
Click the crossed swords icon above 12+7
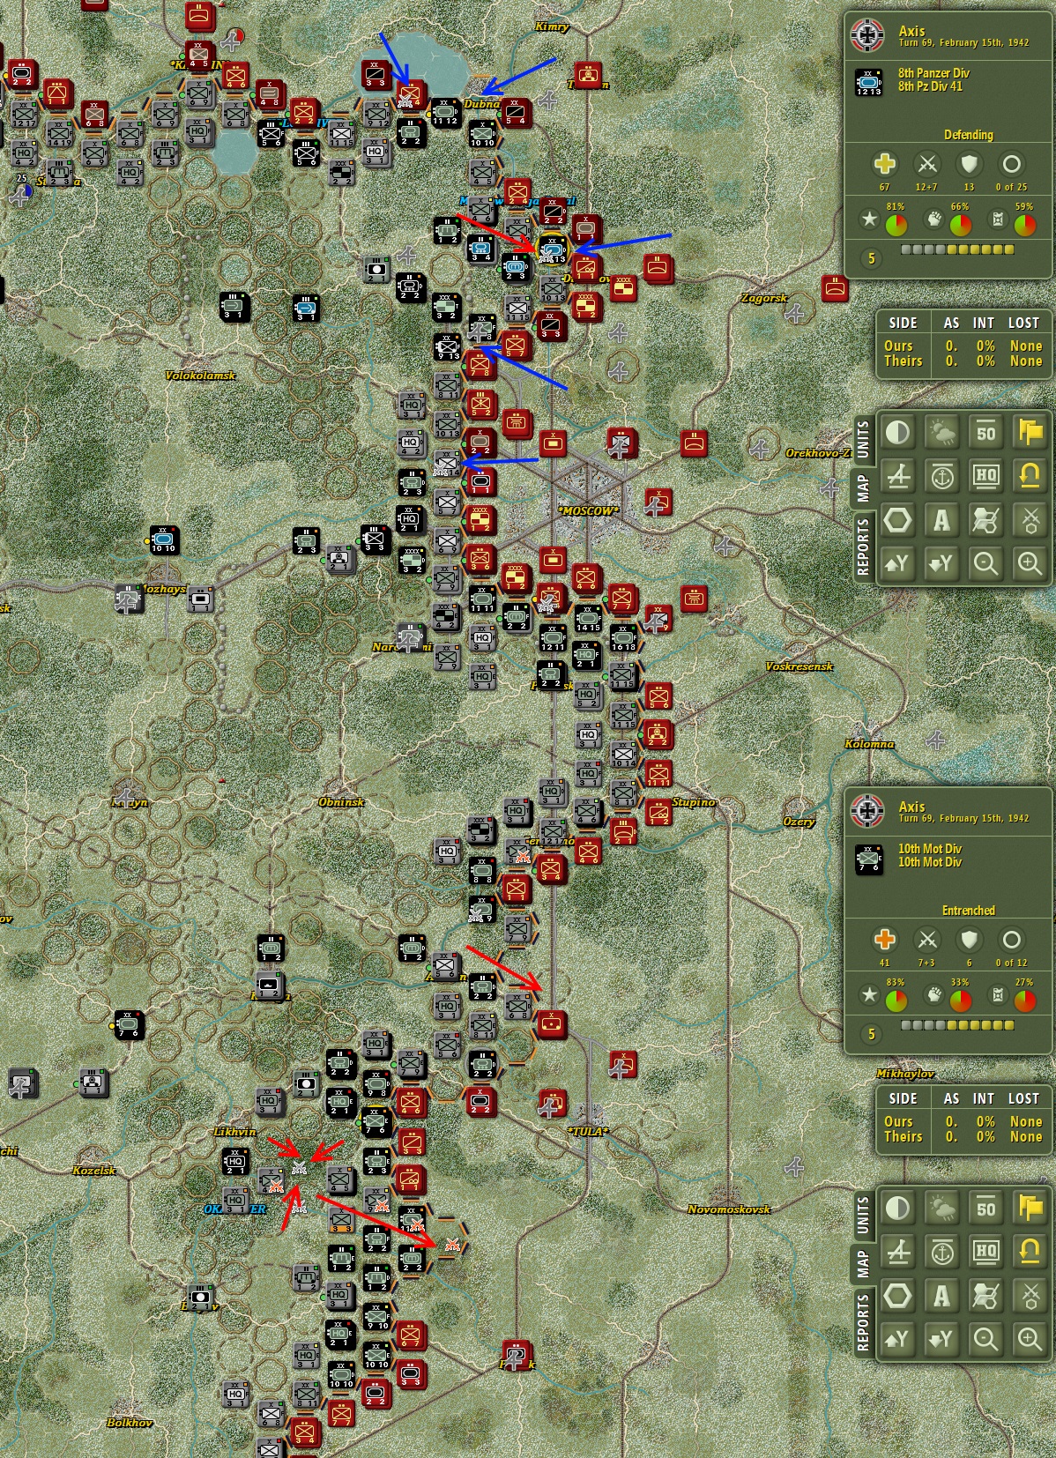pyautogui.click(x=926, y=164)
